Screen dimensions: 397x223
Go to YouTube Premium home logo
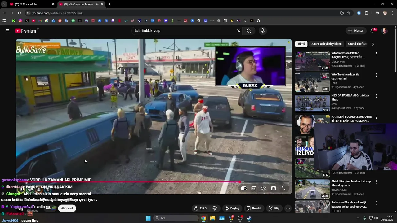pos(26,31)
